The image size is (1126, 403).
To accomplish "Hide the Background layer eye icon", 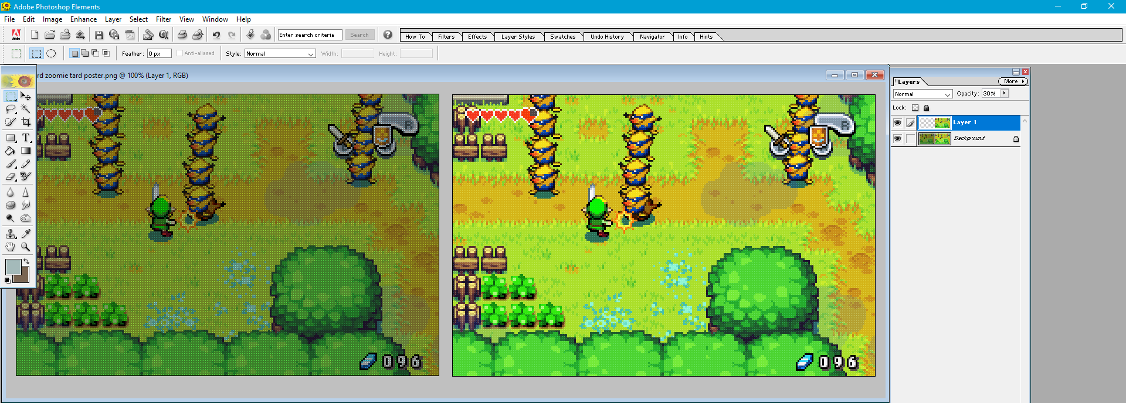I will tap(897, 138).
